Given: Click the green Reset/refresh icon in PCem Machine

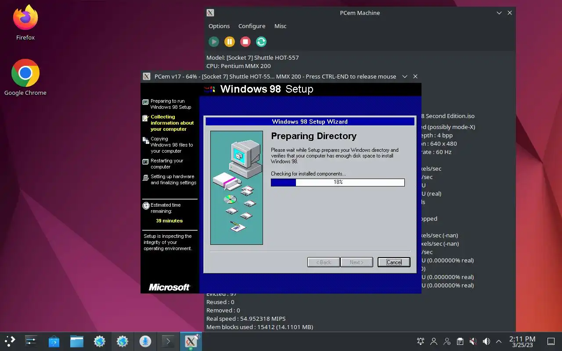Looking at the screenshot, I should [x=261, y=42].
